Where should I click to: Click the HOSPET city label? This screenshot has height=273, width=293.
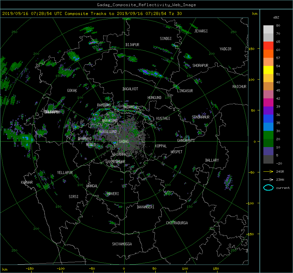coord(176,152)
